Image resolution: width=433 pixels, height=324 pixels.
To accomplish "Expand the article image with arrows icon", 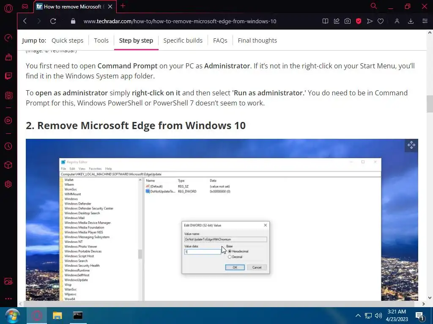I will point(411,145).
